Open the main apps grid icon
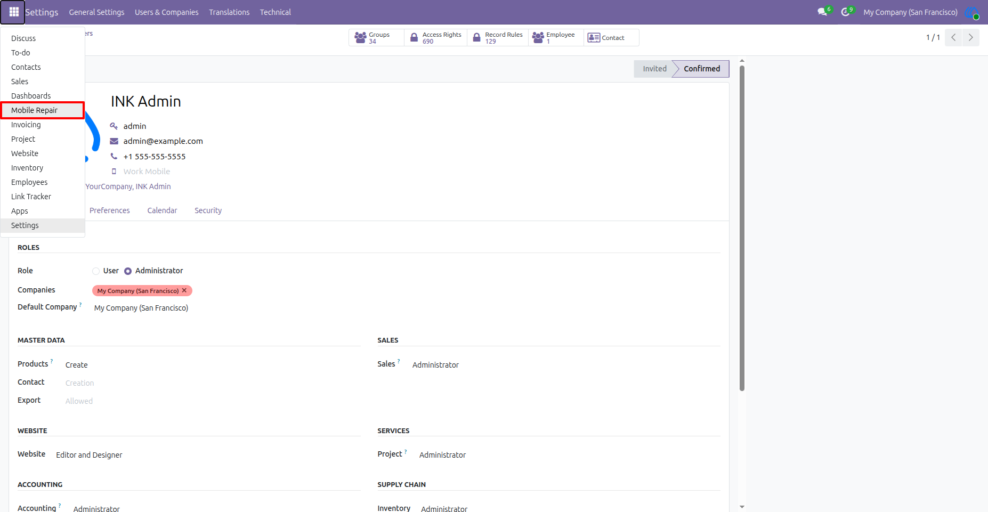 click(x=13, y=12)
